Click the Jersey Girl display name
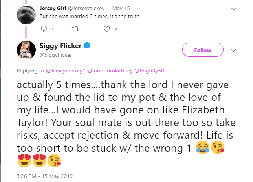The width and height of the screenshot is (253, 182). 55,8
